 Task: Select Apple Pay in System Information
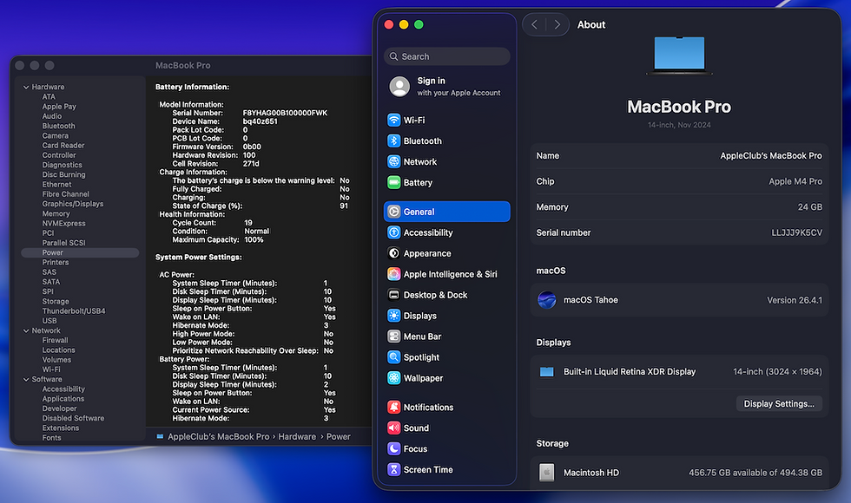coord(59,106)
